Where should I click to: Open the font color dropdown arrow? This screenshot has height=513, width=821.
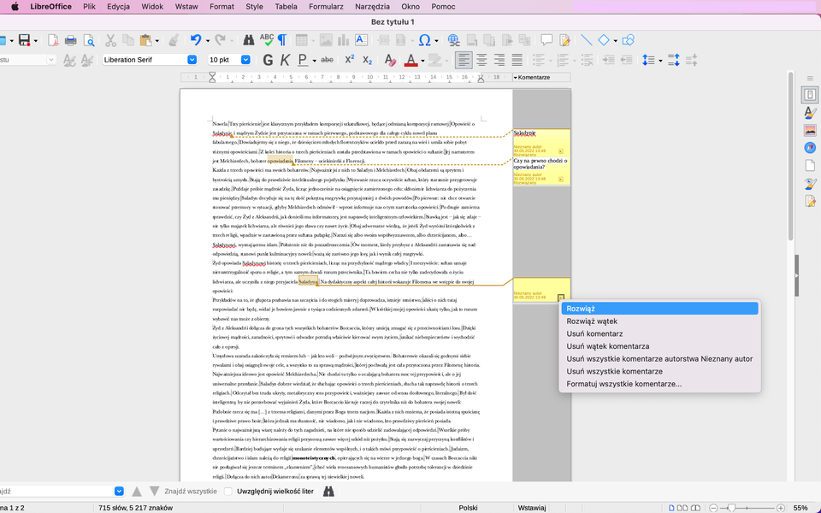[422, 60]
